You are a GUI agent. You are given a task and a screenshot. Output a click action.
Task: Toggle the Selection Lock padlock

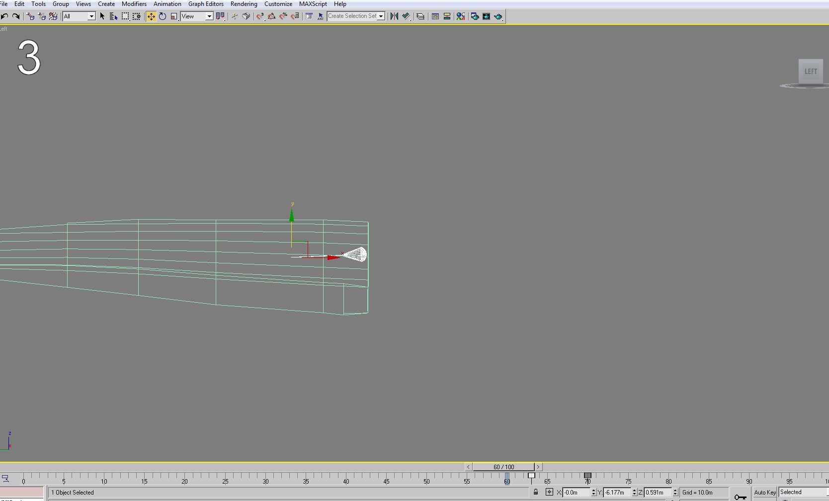point(536,492)
